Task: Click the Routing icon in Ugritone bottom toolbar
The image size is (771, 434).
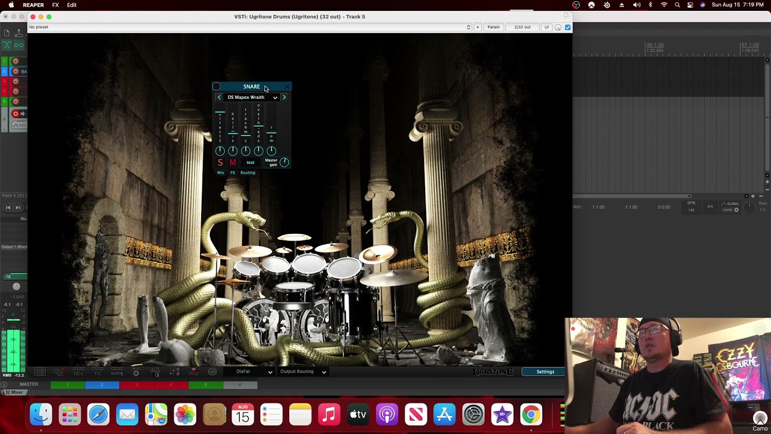Action: click(117, 373)
